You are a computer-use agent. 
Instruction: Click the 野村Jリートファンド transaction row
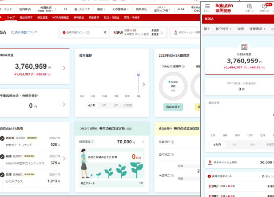pyautogui.click(x=33, y=142)
